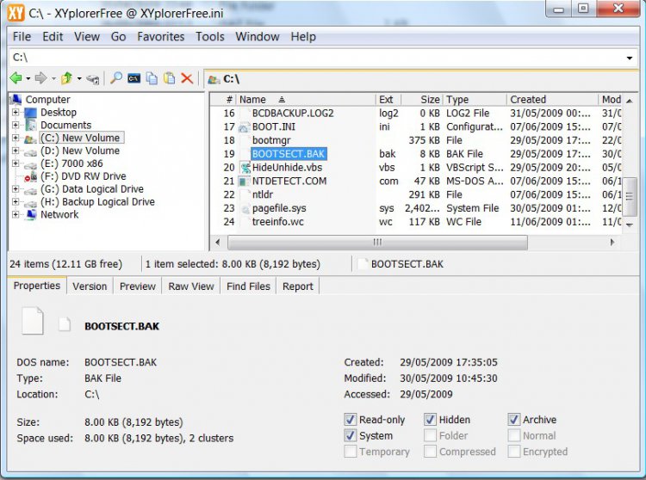Image resolution: width=646 pixels, height=480 pixels.
Task: Toggle the Folder attribute checkbox
Action: [430, 435]
